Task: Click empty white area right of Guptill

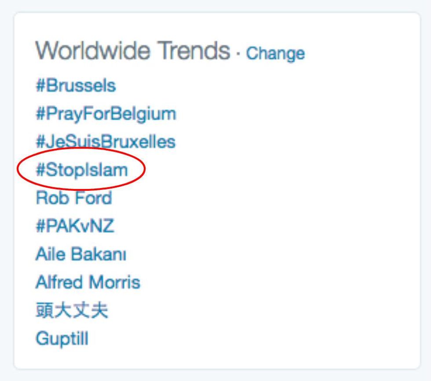Action: 247,339
